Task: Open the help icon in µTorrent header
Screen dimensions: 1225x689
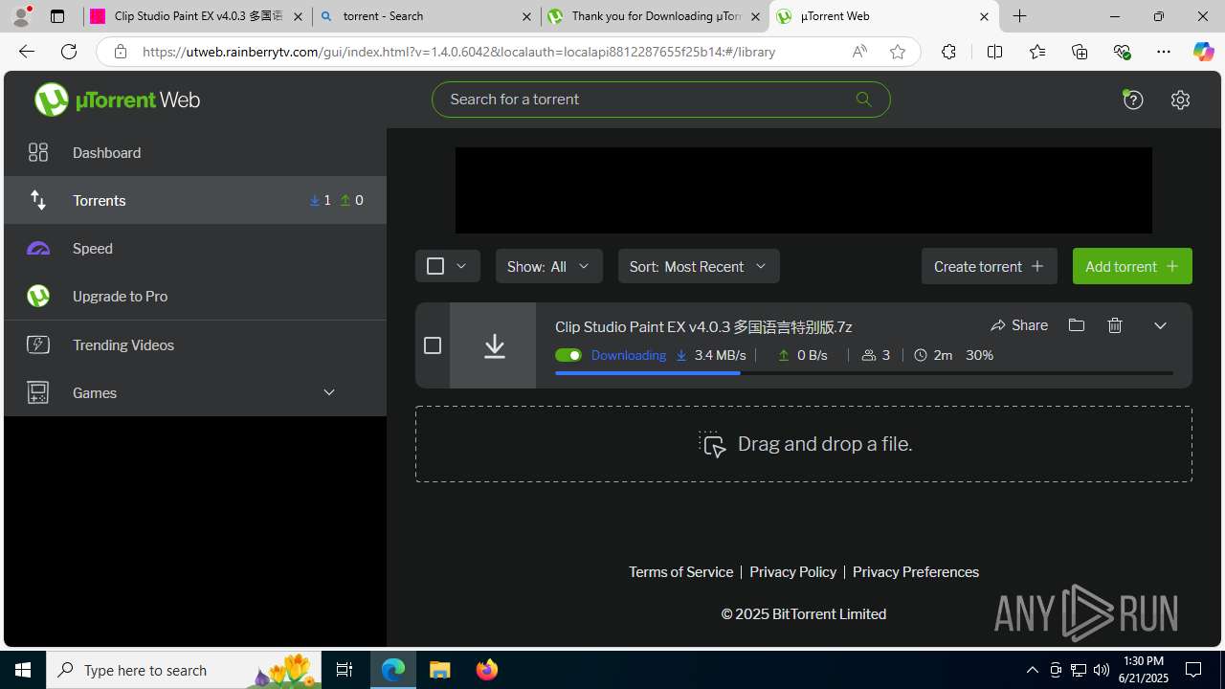Action: coord(1133,100)
